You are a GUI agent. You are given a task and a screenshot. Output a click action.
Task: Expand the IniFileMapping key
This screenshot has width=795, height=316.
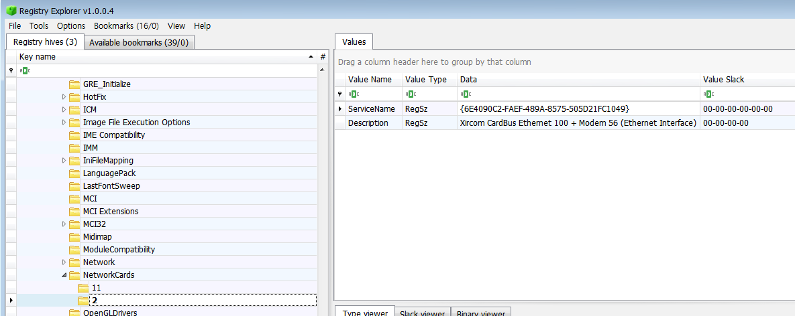64,160
